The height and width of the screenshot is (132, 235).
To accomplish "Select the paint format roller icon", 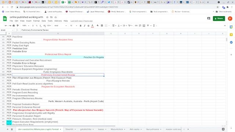I will (18, 26).
